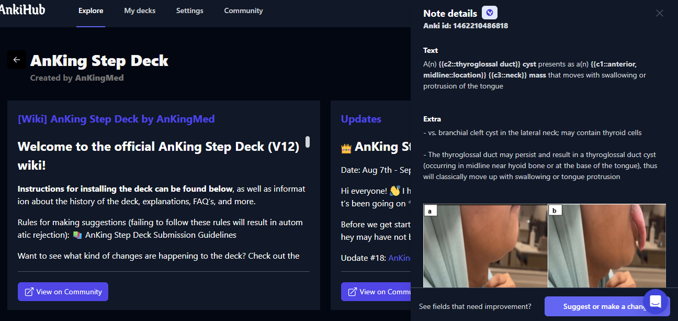The width and height of the screenshot is (678, 321).
Task: Open the tongue protrusion image labeled b
Action: click(607, 246)
